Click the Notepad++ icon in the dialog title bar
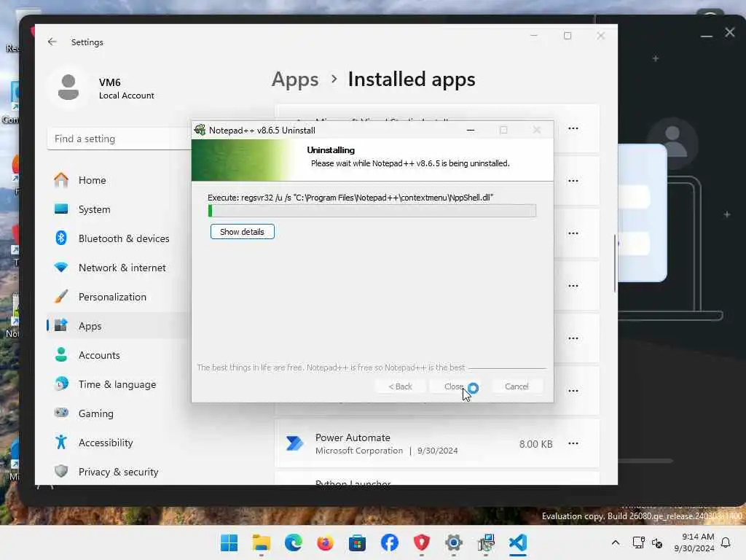 pos(200,130)
